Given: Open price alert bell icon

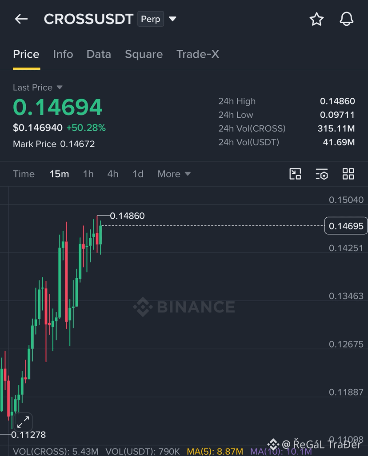Looking at the screenshot, I should (x=347, y=19).
